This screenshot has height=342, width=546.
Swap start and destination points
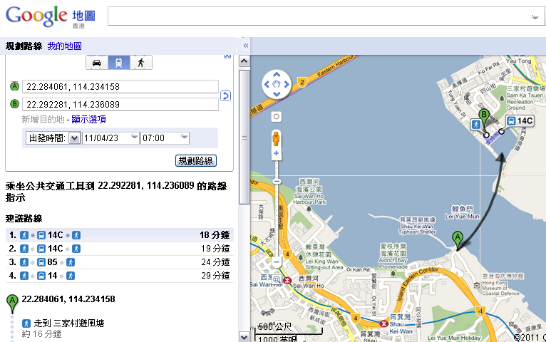click(x=225, y=95)
